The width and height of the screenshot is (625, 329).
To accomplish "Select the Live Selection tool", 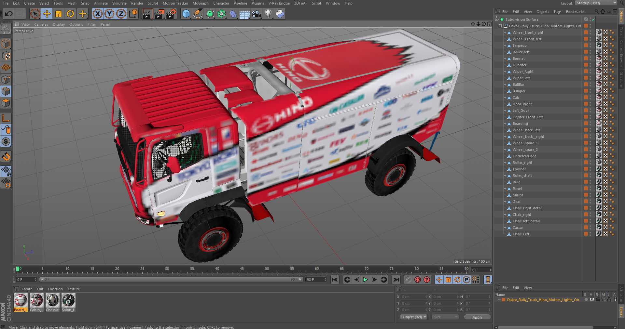I will tap(35, 14).
